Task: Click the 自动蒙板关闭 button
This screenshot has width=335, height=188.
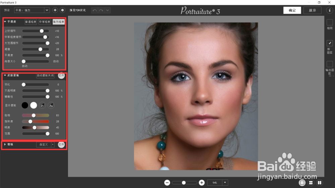Action: (45, 75)
